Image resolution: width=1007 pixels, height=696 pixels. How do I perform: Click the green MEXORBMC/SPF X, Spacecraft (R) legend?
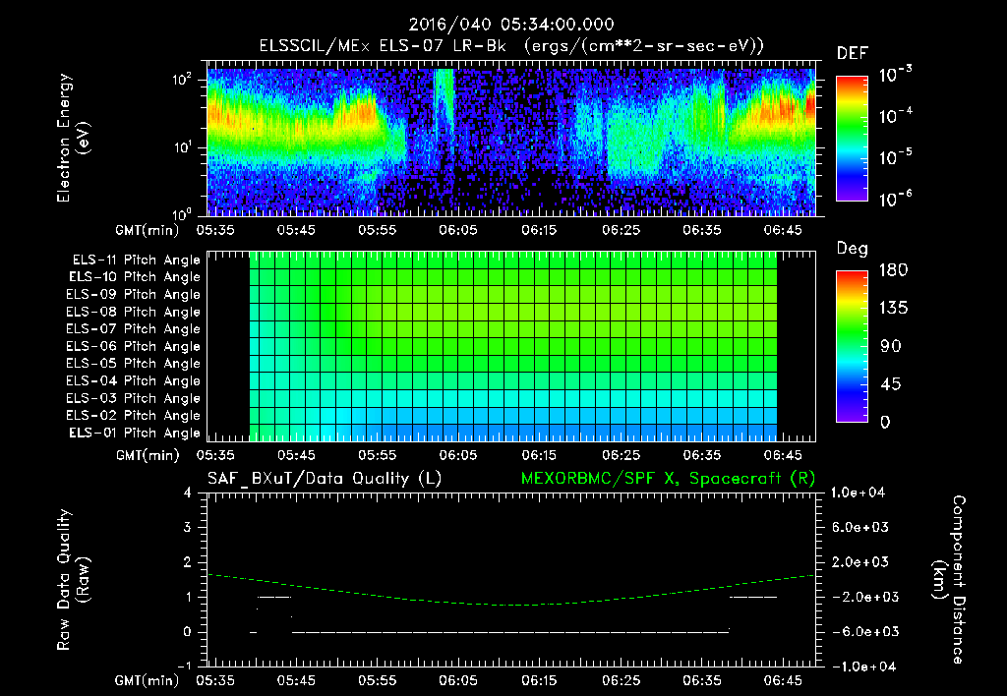click(x=668, y=479)
